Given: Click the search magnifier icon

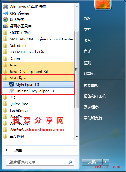Looking at the screenshot, I should 70,162.
